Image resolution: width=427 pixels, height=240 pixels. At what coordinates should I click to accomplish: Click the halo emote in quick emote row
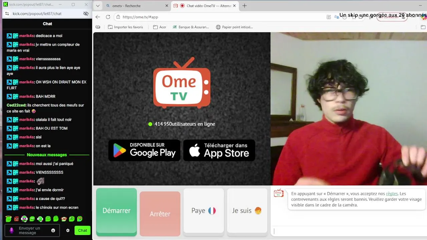click(9, 219)
